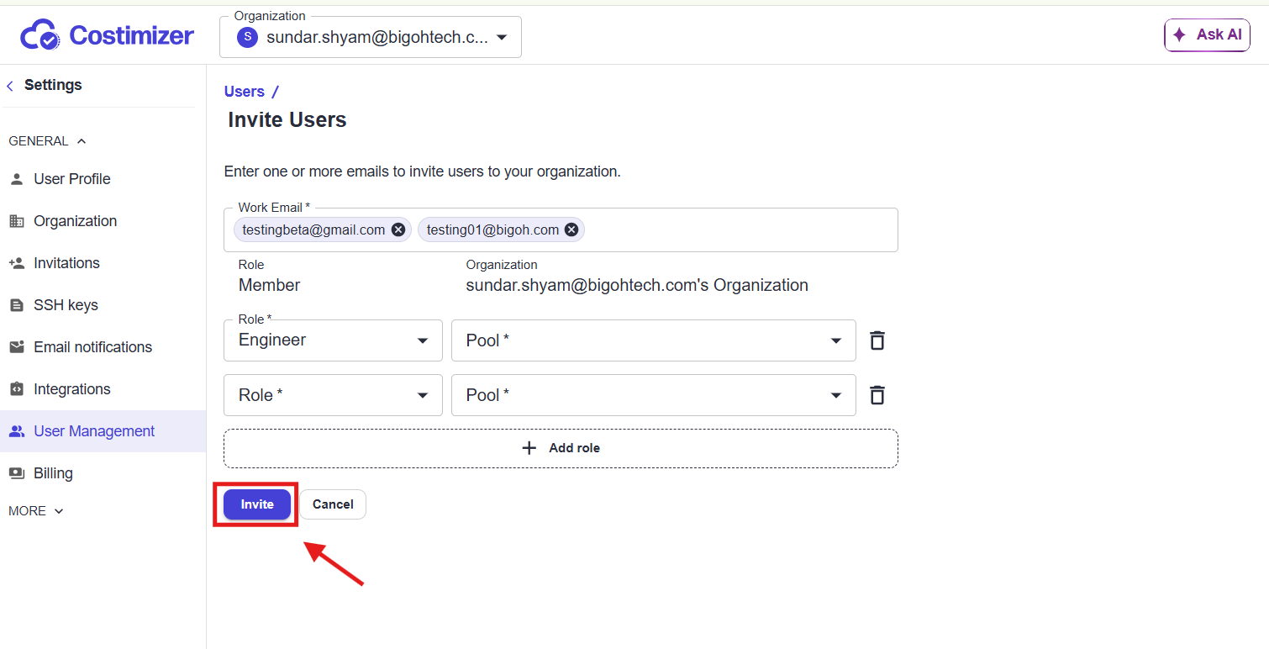Remove the testing01@bigoh.com email chip
This screenshot has height=649, width=1269.
pos(571,230)
